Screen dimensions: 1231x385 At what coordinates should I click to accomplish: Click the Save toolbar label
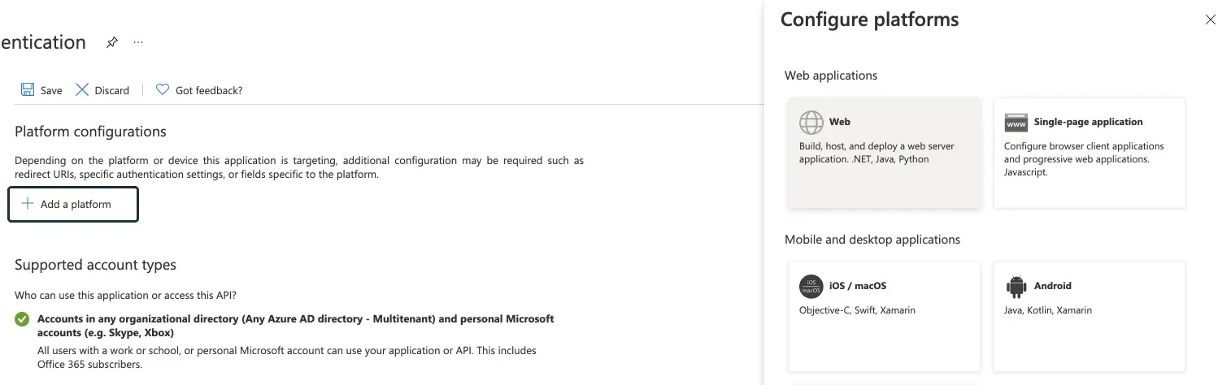(x=51, y=91)
